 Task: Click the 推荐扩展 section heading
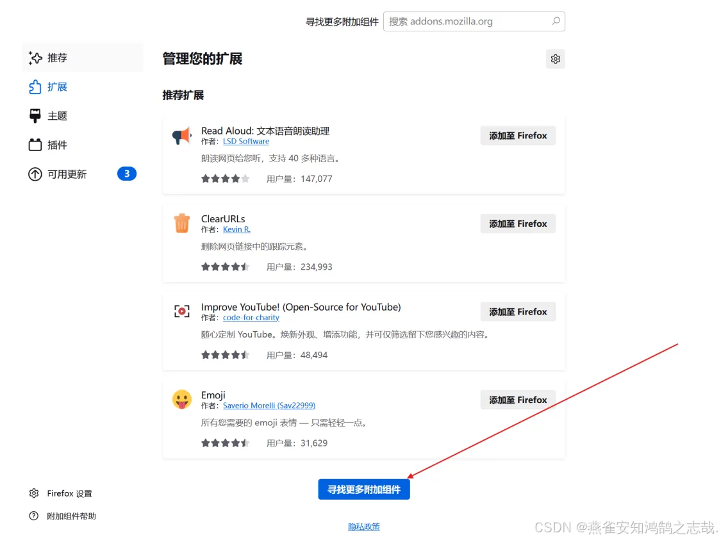183,95
